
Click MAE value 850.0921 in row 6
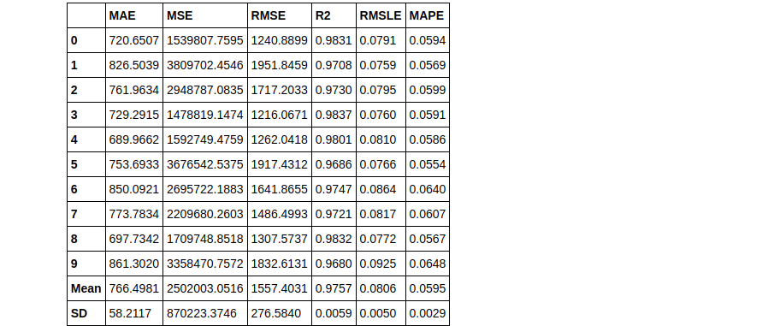click(133, 190)
